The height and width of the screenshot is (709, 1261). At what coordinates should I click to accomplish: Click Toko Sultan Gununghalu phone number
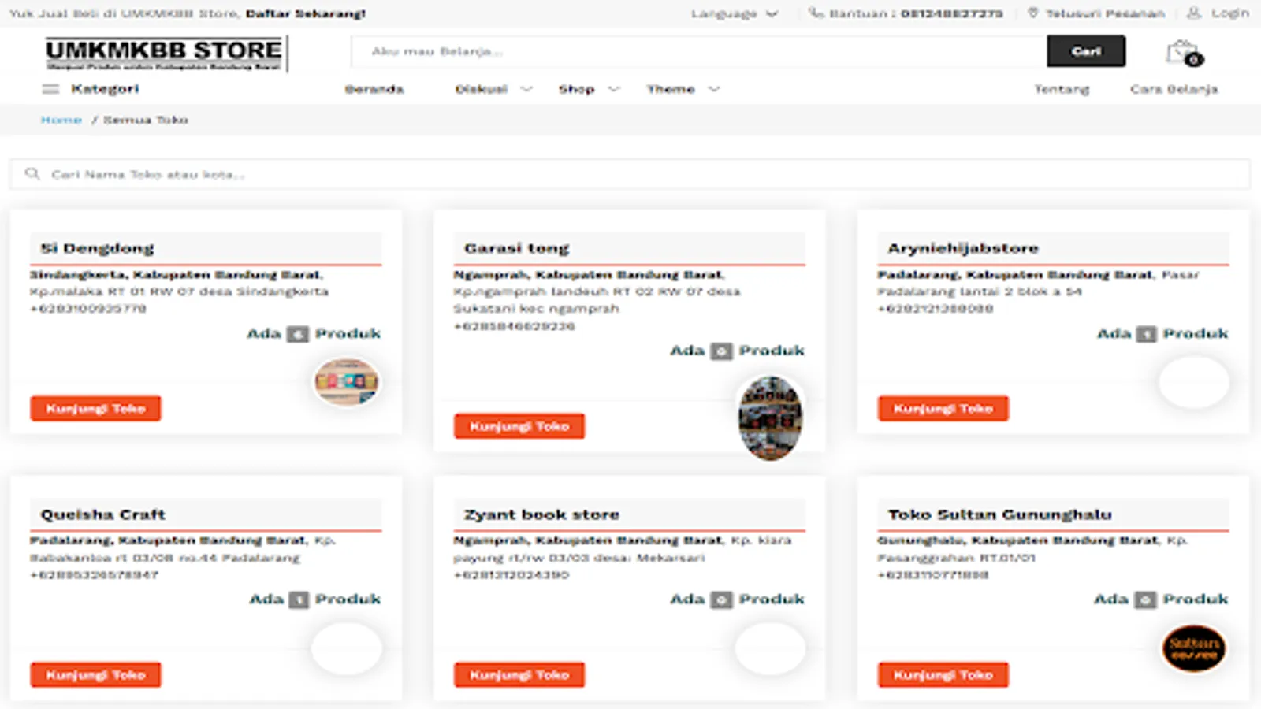click(x=933, y=575)
